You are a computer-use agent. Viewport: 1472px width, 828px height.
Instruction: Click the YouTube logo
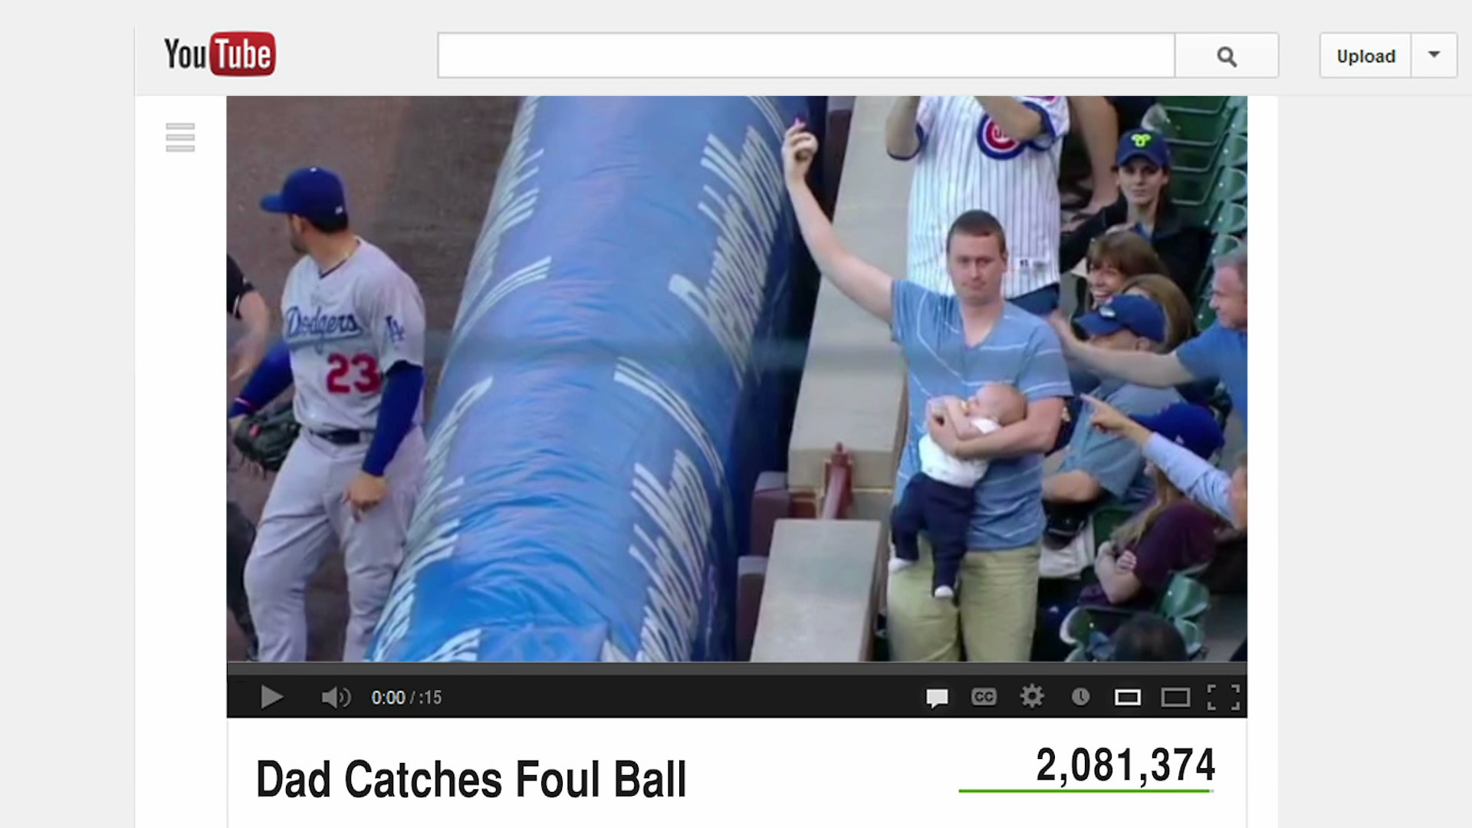(x=219, y=54)
